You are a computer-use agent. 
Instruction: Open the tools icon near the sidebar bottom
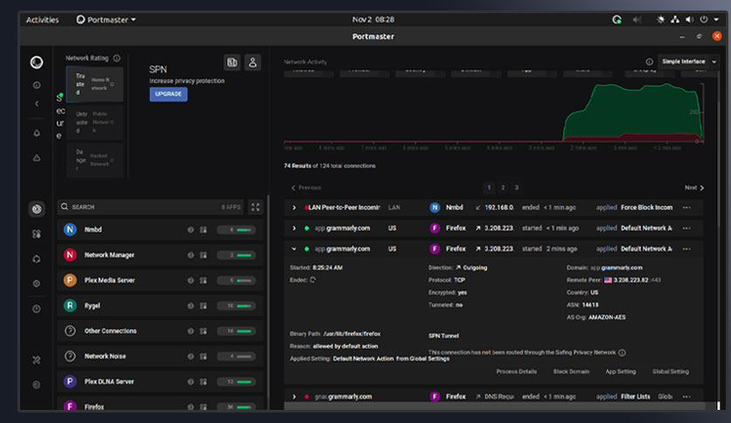tap(37, 360)
